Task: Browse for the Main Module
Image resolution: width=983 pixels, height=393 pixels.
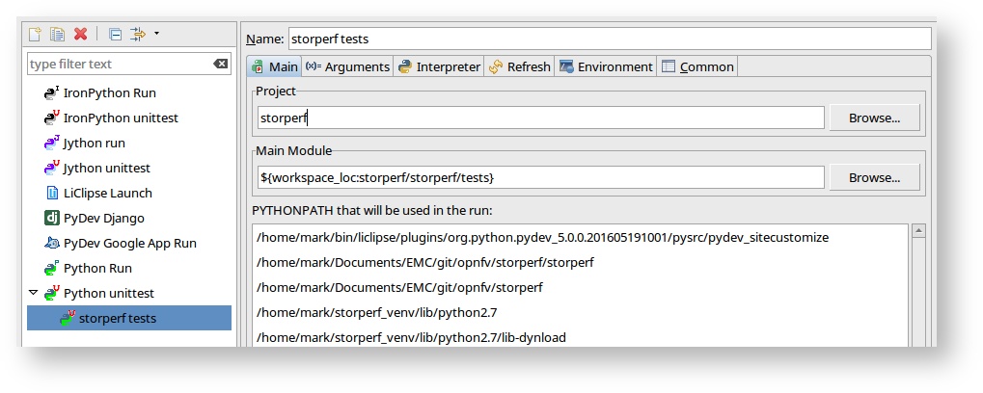Action: (874, 177)
